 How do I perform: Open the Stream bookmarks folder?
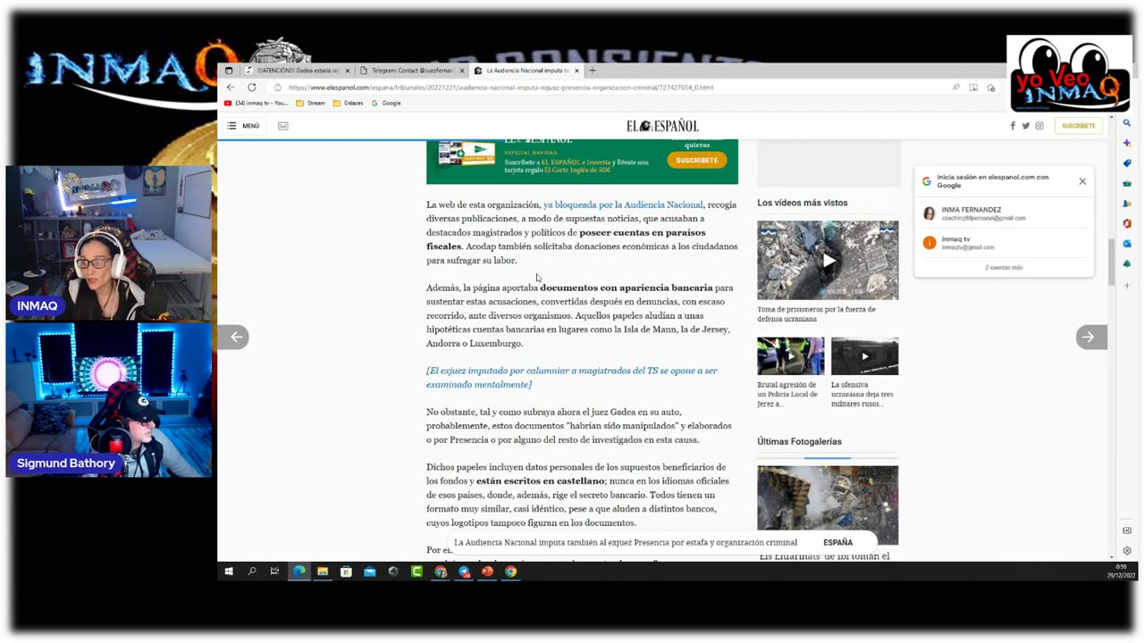pyautogui.click(x=311, y=103)
